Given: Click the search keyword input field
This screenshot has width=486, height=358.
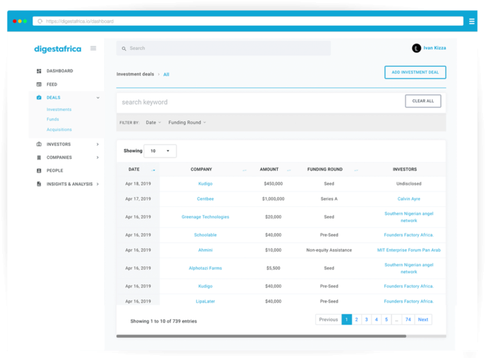Looking at the screenshot, I should click(x=260, y=102).
